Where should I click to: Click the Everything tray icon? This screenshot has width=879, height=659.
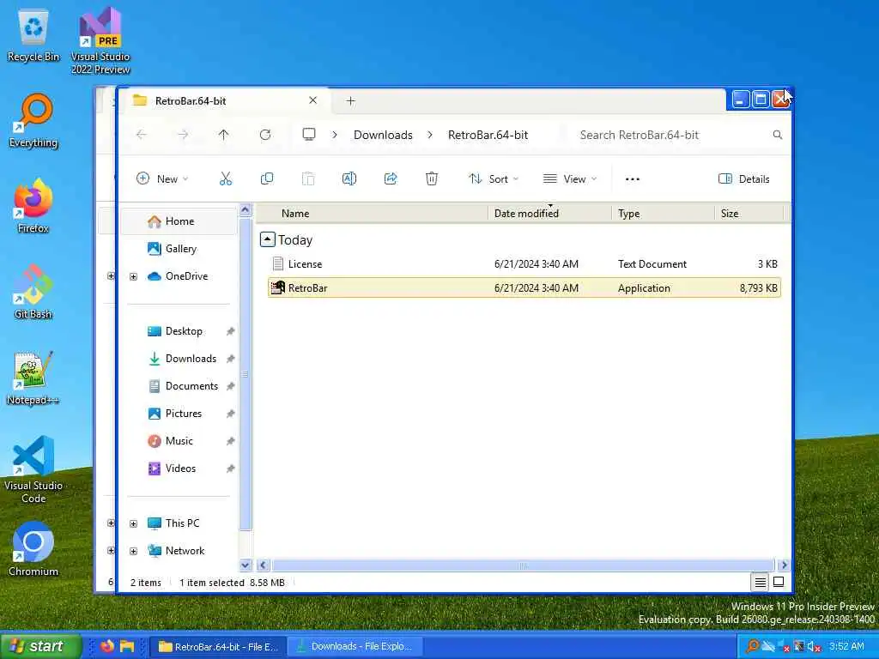point(752,647)
